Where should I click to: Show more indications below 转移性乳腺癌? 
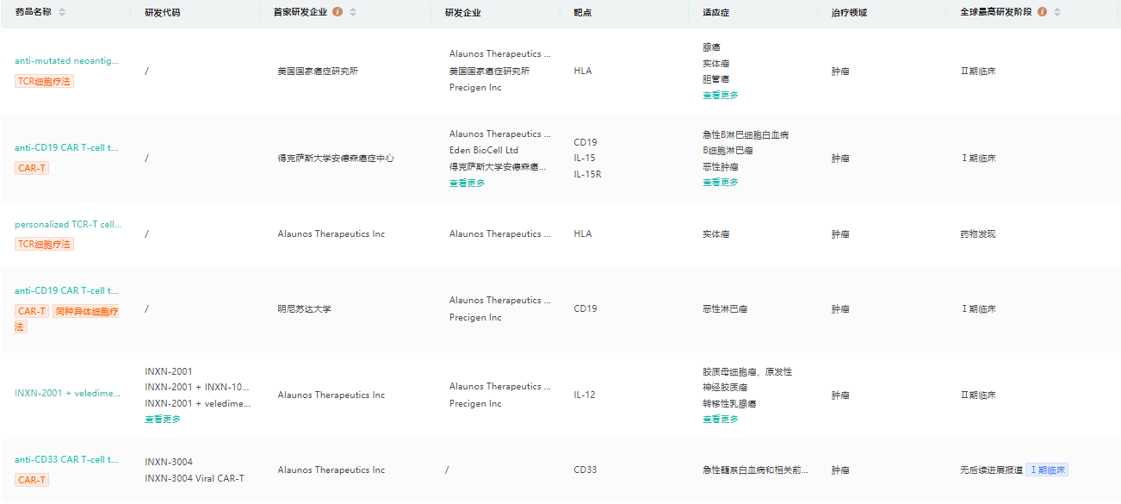point(720,420)
